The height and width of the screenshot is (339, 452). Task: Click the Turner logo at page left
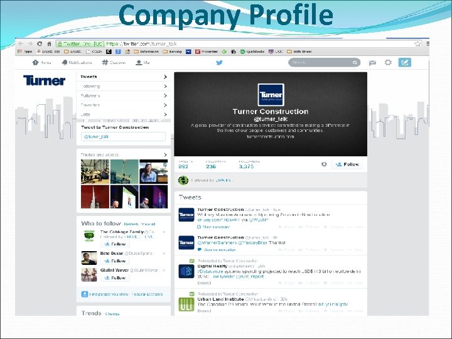pos(44,80)
